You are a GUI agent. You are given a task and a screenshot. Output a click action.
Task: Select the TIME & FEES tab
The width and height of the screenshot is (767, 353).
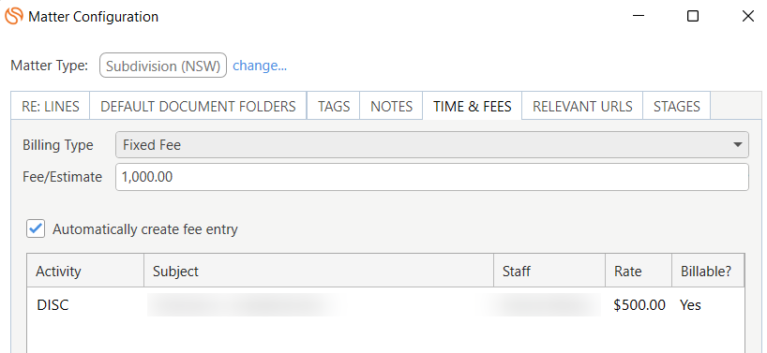coord(472,106)
